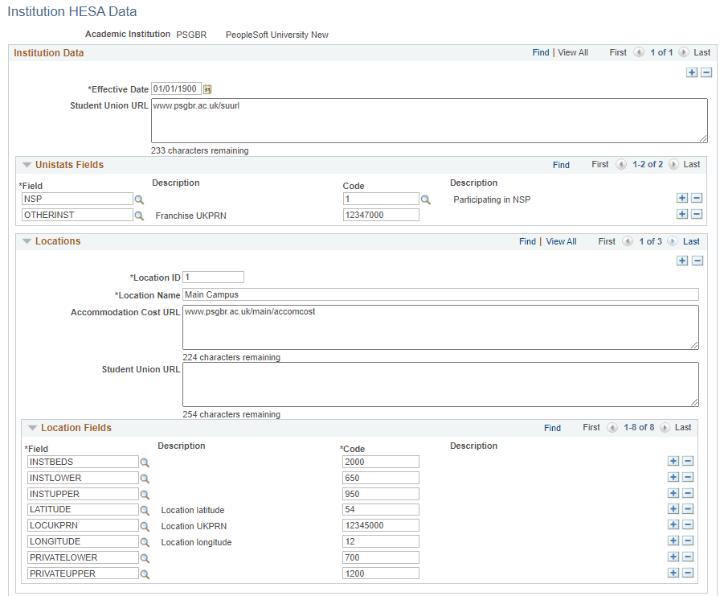Screen dimensions: 720x596
Task: Open the lookup for the NSP Code value
Action: click(x=427, y=199)
